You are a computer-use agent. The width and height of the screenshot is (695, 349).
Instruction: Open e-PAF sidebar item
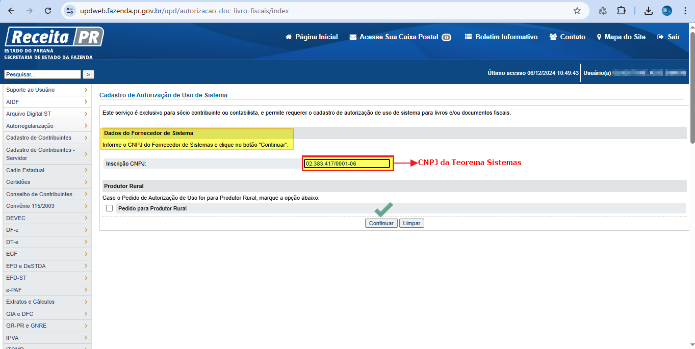tap(47, 290)
